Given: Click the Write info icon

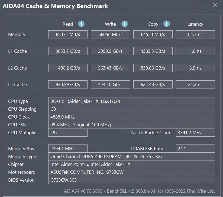Looking at the screenshot, I should pyautogui.click(x=124, y=24).
